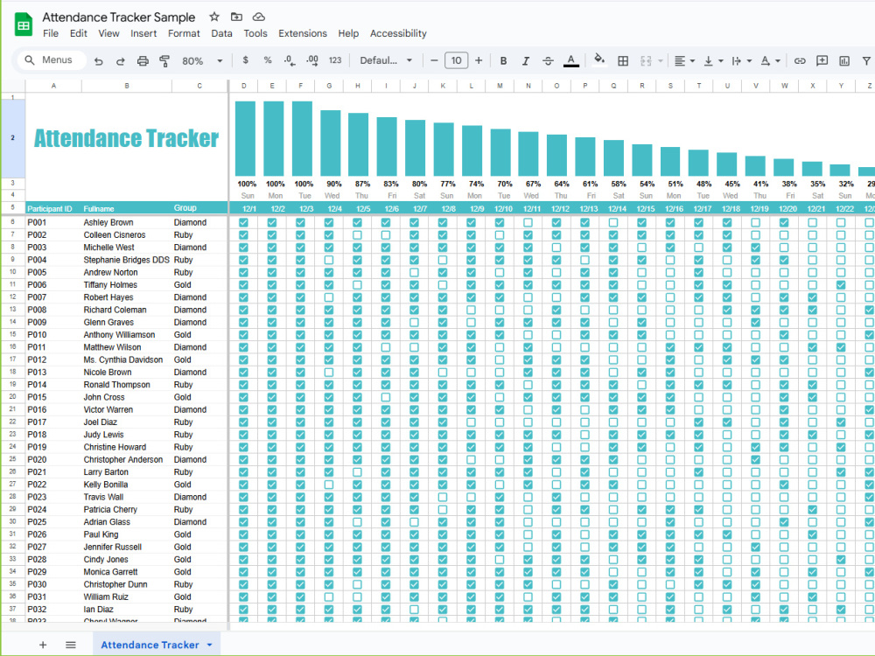Open the zoom level dropdown
Screen dimensions: 875x656
(203, 61)
